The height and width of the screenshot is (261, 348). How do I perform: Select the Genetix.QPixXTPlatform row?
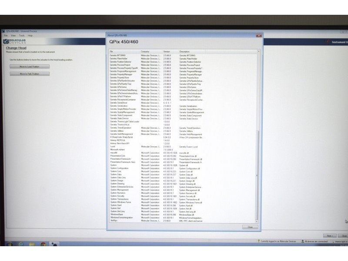[x=157, y=97]
